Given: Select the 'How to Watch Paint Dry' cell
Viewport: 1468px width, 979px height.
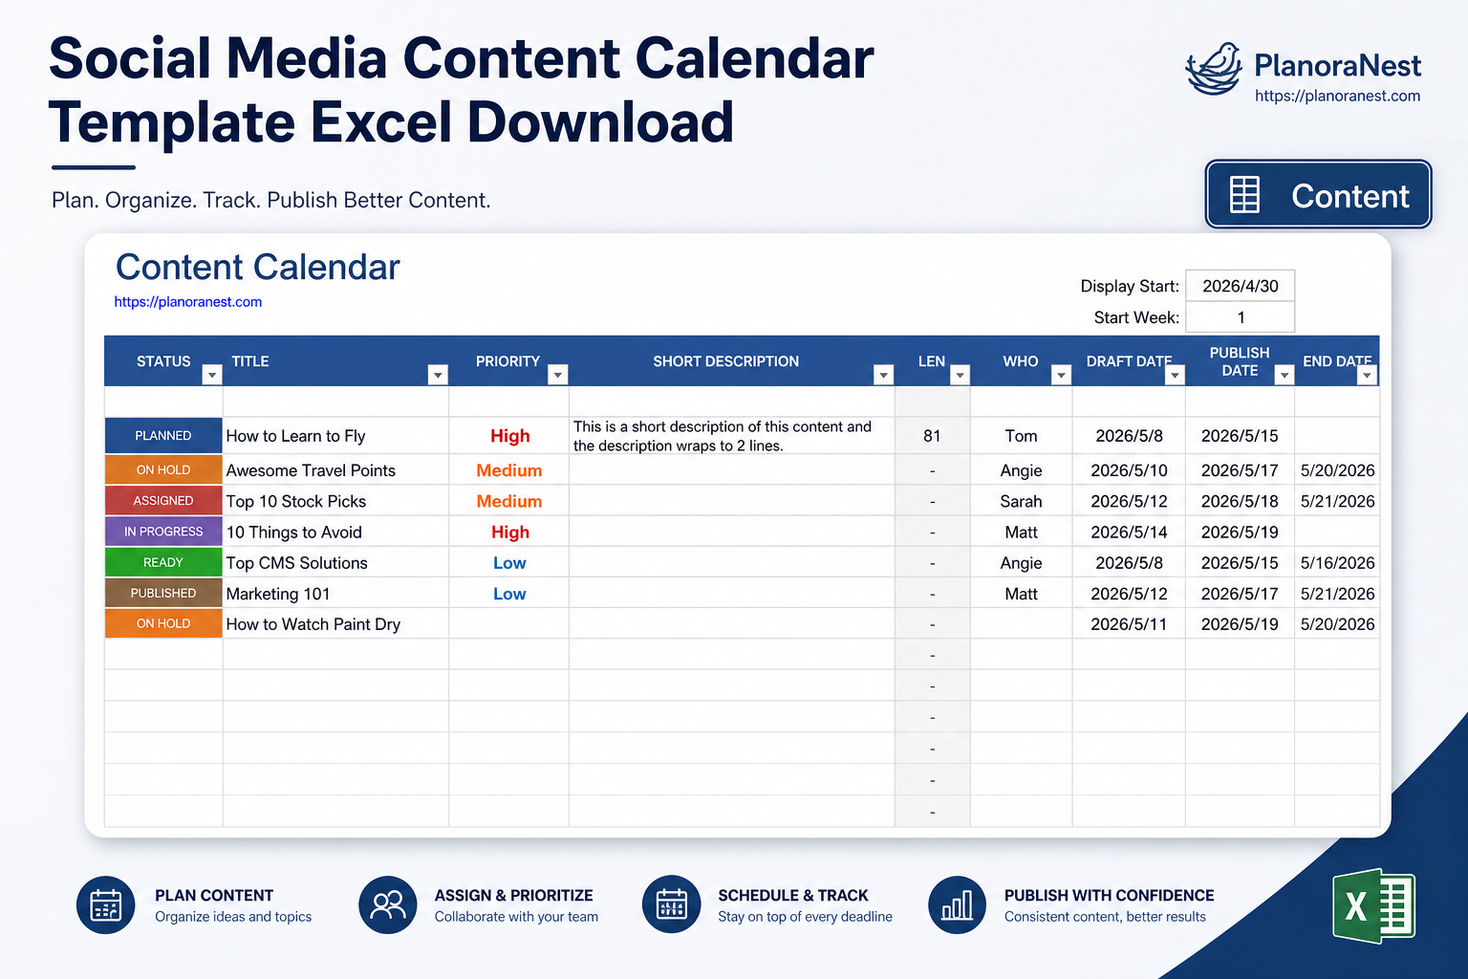Looking at the screenshot, I should tap(335, 624).
